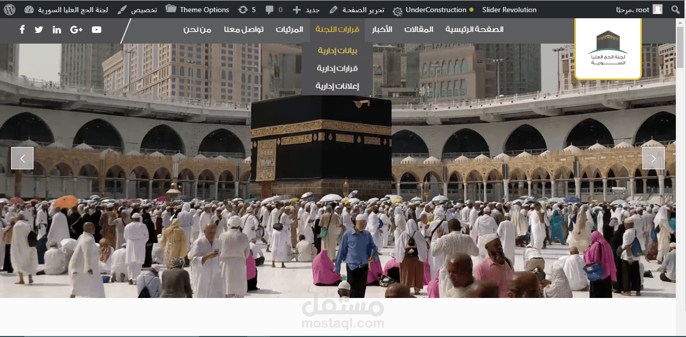Expand the قرارات اللجنة navigation dropdown
Image resolution: width=686 pixels, height=337 pixels.
(337, 29)
